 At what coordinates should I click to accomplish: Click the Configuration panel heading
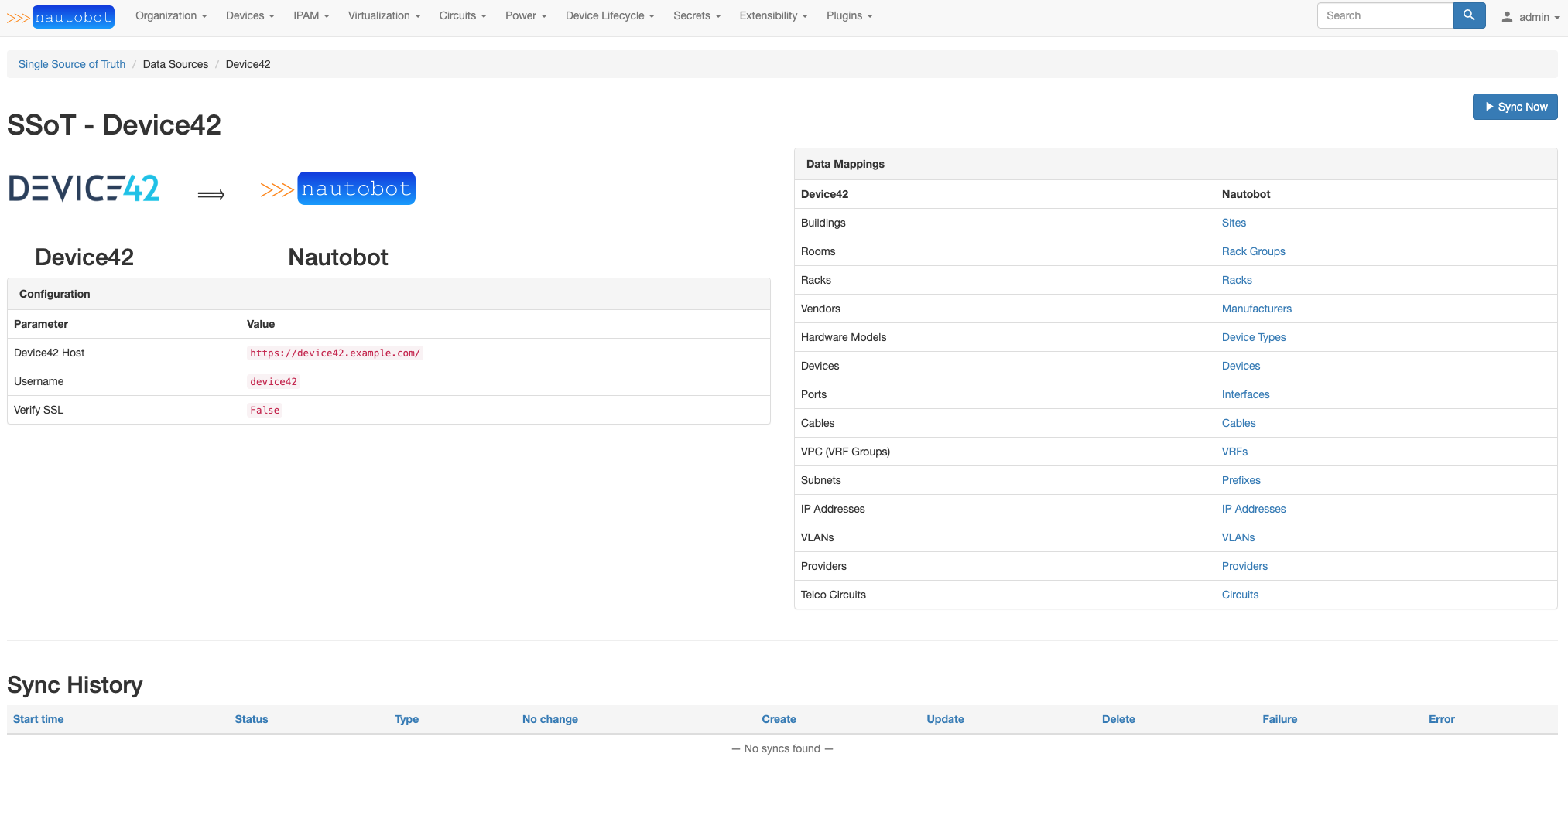point(55,294)
